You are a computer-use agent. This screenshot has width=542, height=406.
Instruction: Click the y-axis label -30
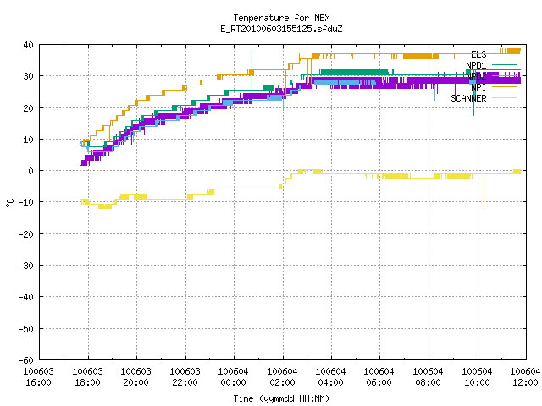(x=26, y=266)
